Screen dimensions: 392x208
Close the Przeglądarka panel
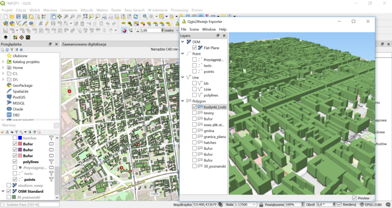57,44
